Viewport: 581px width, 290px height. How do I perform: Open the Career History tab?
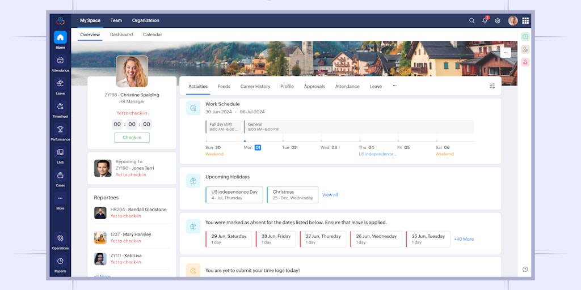click(255, 87)
